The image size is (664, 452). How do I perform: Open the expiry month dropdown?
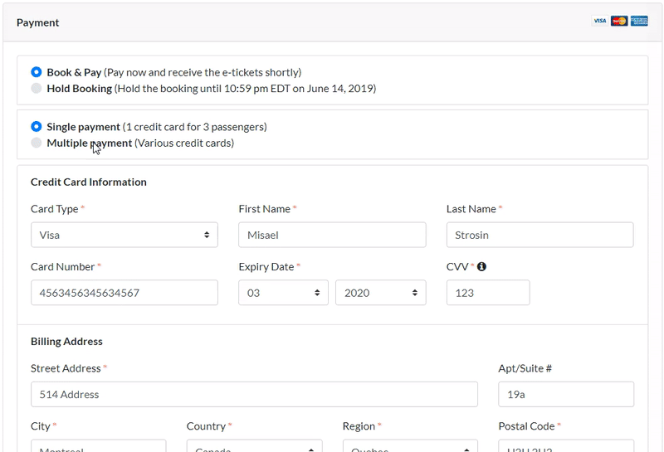pos(283,293)
